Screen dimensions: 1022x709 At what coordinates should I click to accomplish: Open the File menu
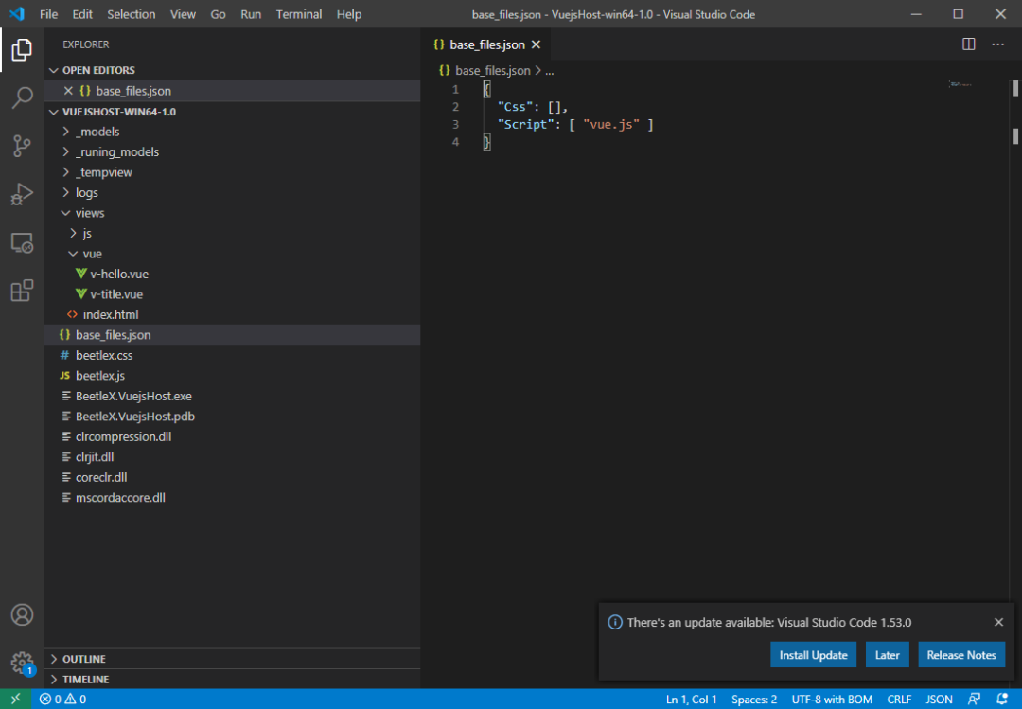[49, 14]
